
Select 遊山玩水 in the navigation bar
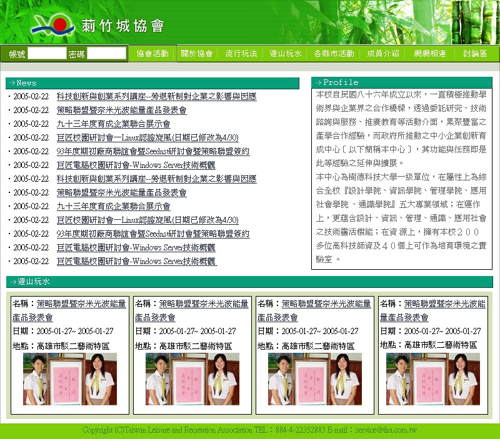point(286,54)
